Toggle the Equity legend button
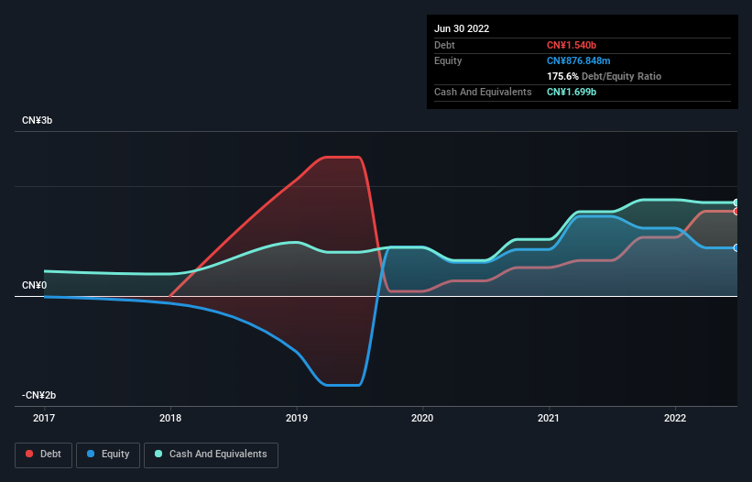Image resolution: width=752 pixels, height=482 pixels. tap(108, 455)
